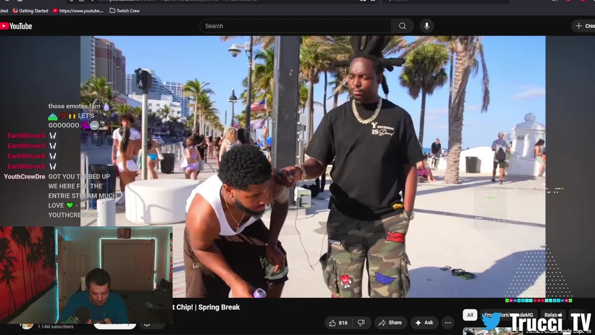Open the https://www.youtube... bookmark
Screen dimensions: 595x335
click(x=78, y=11)
